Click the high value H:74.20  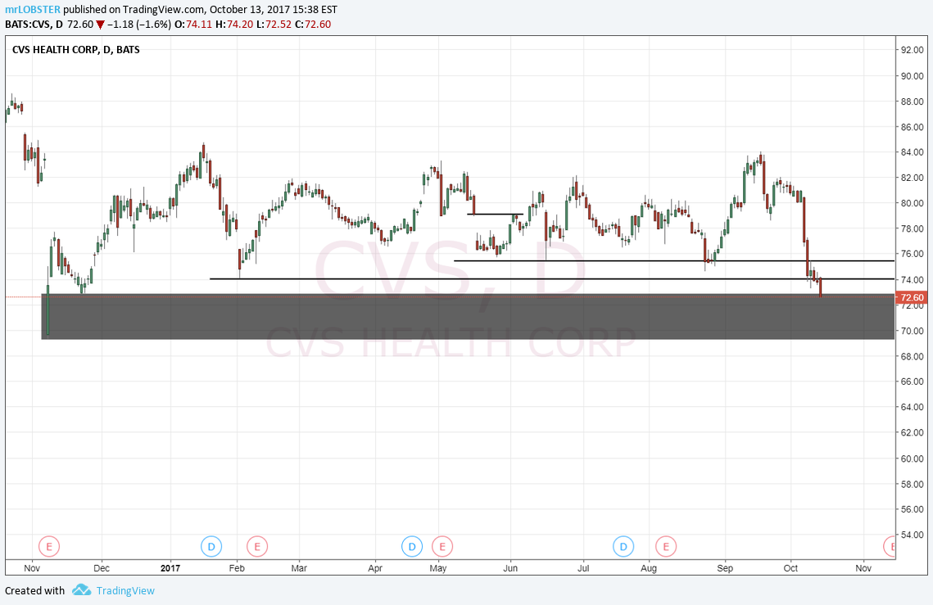(x=233, y=25)
